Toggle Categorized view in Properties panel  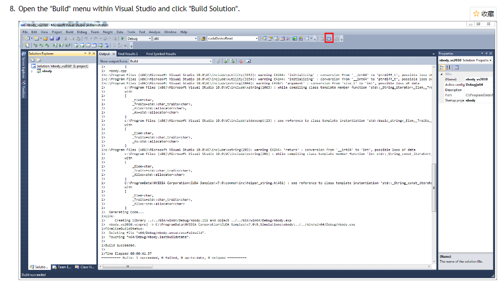[442, 67]
